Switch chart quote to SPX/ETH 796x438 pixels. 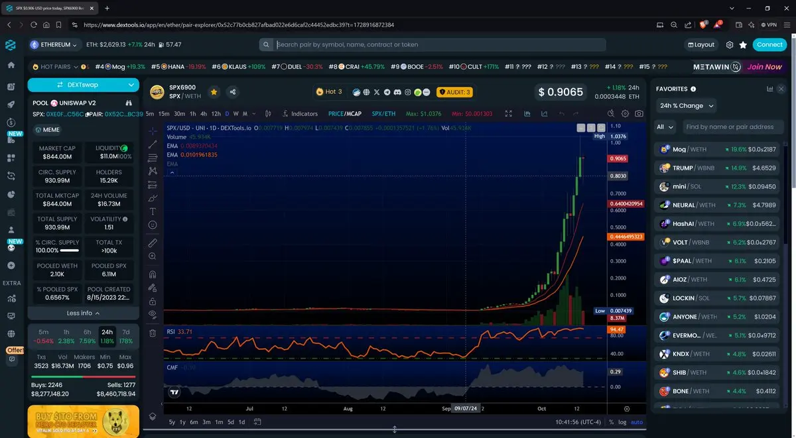383,114
